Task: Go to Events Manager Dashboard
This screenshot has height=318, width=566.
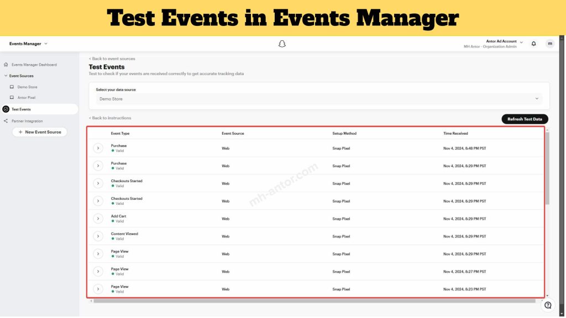Action: (30, 65)
